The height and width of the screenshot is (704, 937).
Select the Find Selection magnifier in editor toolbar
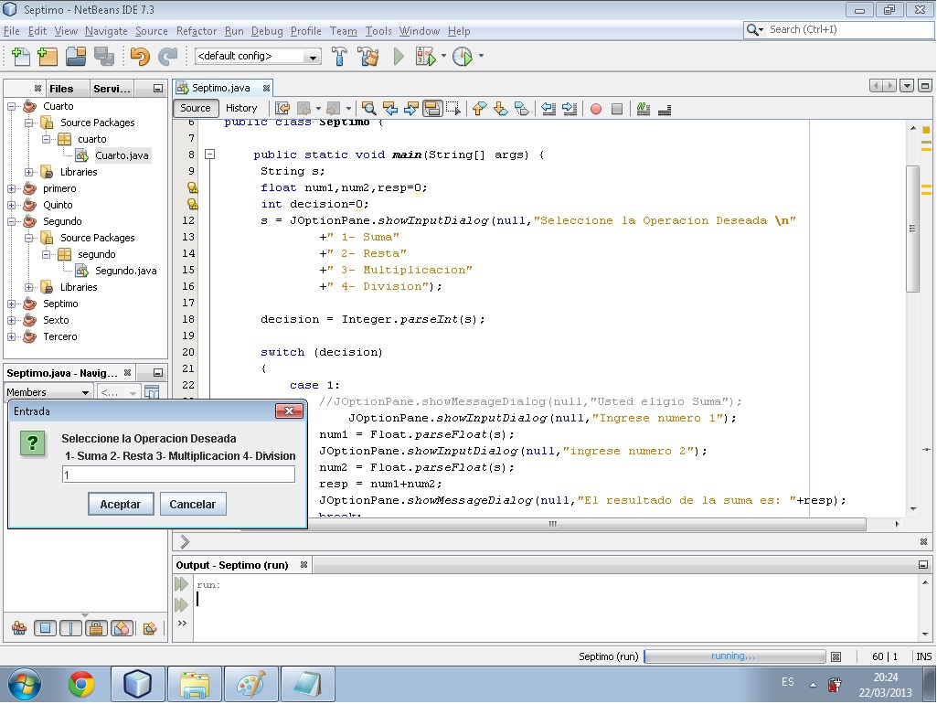(369, 108)
